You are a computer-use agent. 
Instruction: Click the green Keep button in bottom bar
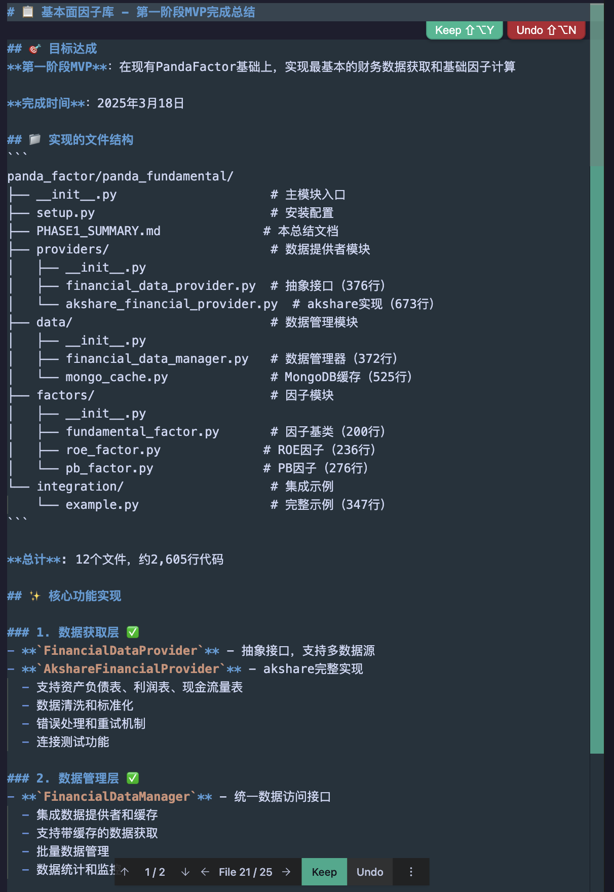click(x=324, y=872)
